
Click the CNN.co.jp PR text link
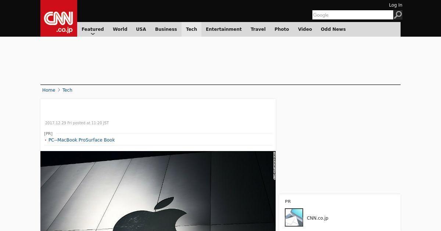[318, 218]
